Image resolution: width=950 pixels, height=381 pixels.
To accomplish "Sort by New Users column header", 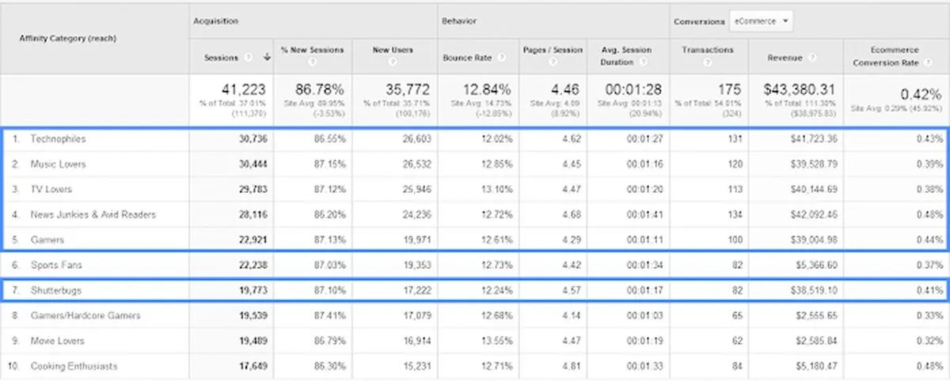I will pos(392,50).
